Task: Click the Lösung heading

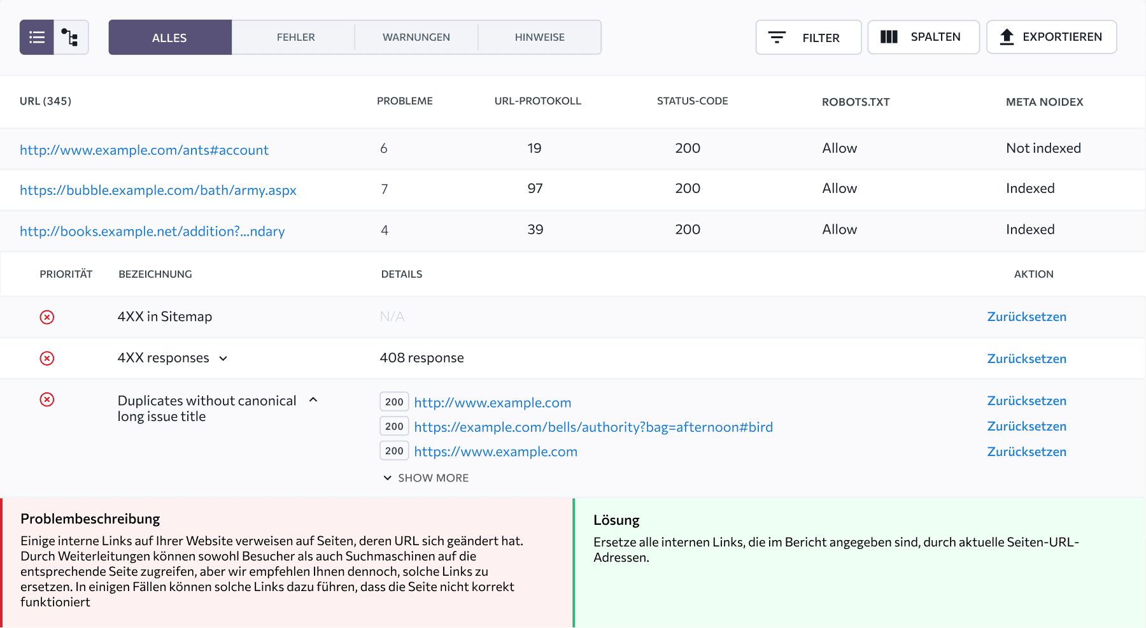Action: coord(616,520)
